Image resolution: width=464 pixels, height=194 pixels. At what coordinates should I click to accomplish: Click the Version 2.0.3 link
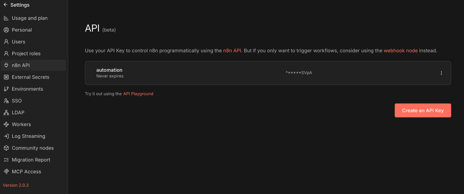coord(16,185)
